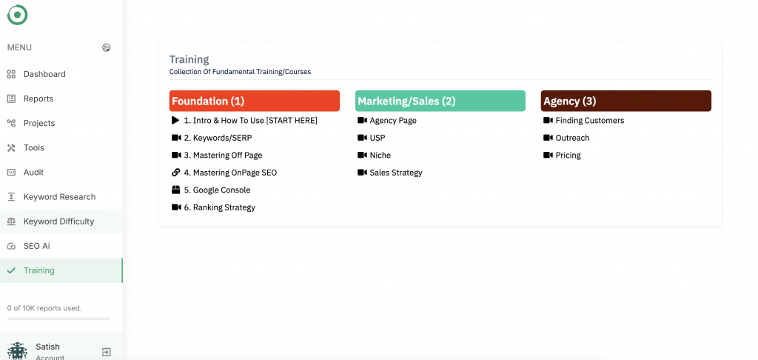Screen dimensions: 758x360
Task: Click the Audit 123 icon
Action: click(11, 173)
